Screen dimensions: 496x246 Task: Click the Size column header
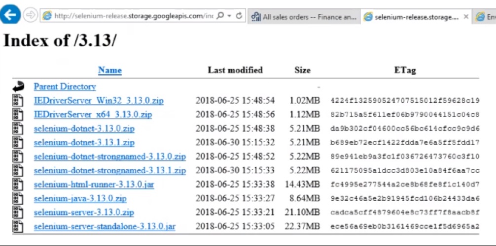tap(302, 70)
